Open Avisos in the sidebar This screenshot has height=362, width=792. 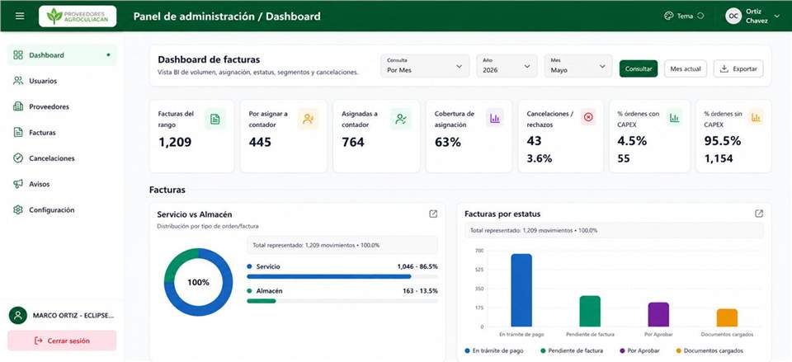[x=62, y=184]
